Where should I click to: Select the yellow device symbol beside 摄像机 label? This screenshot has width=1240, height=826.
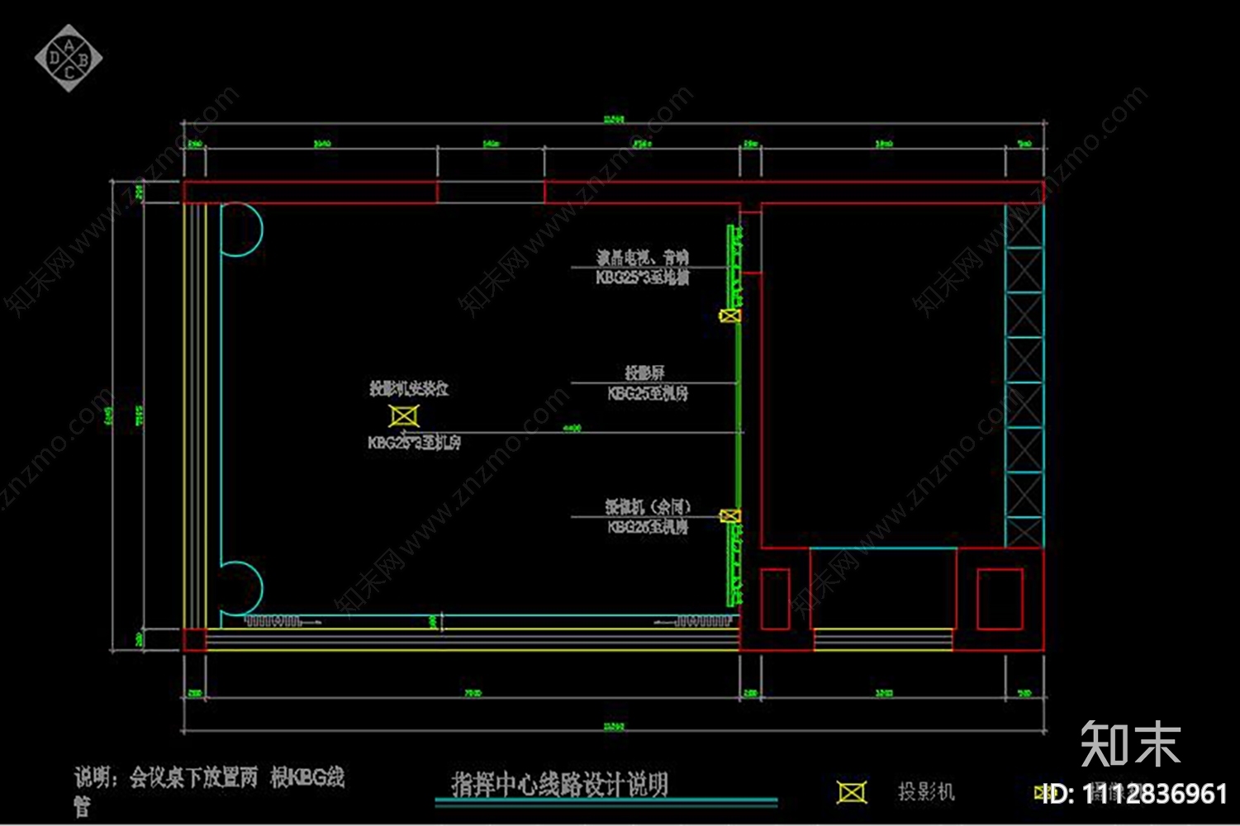729,516
